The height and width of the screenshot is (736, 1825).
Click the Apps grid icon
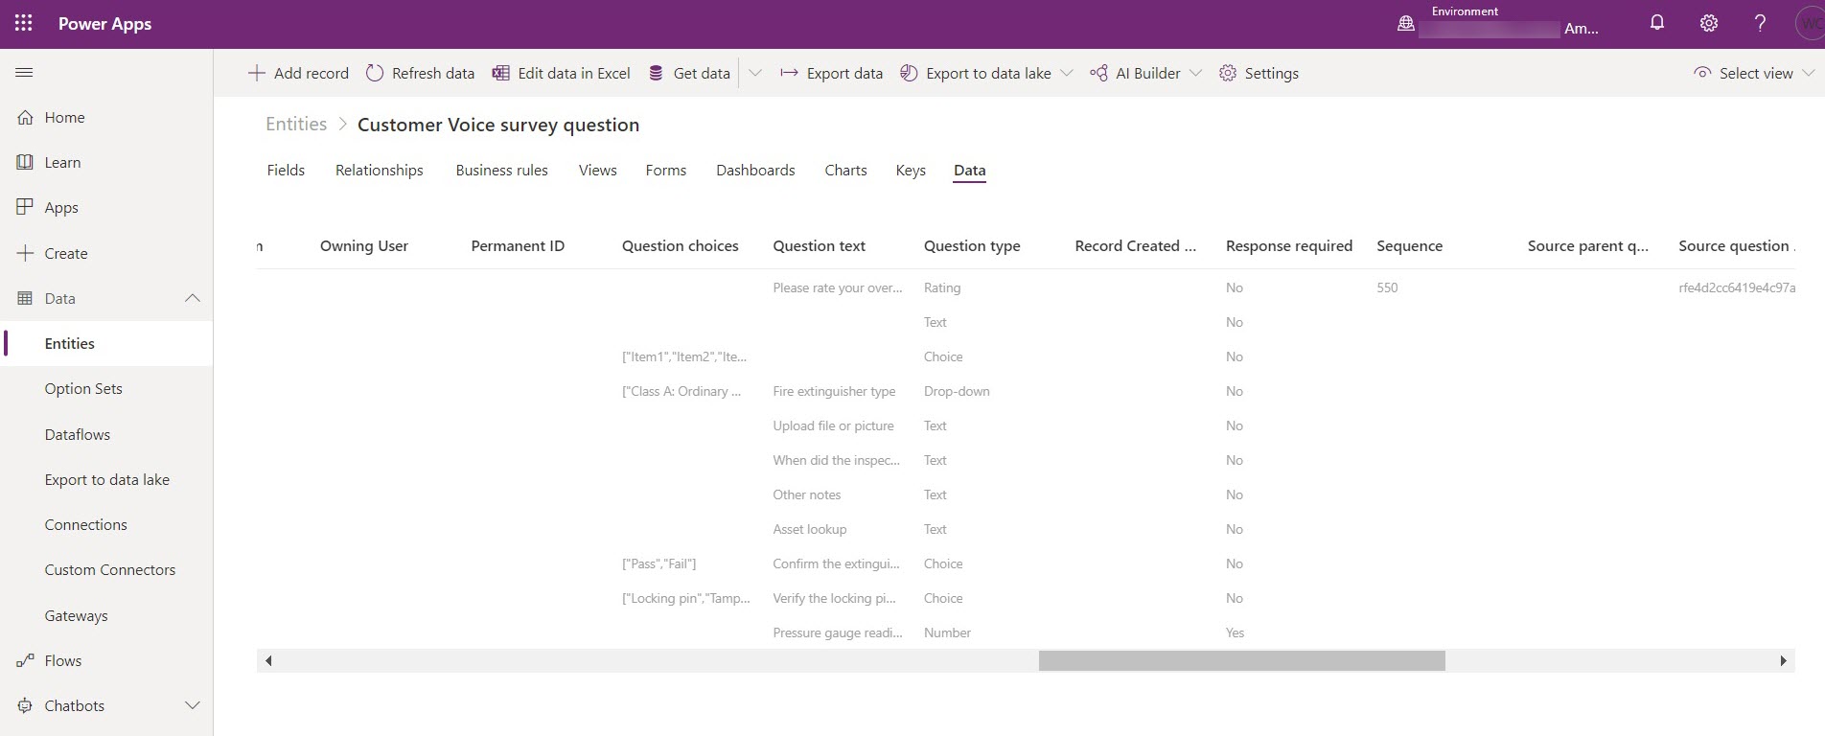point(26,207)
